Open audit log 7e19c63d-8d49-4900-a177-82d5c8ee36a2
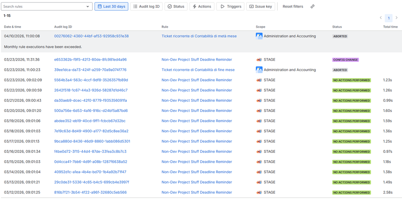Screen dimensions: 402x200 91,131
